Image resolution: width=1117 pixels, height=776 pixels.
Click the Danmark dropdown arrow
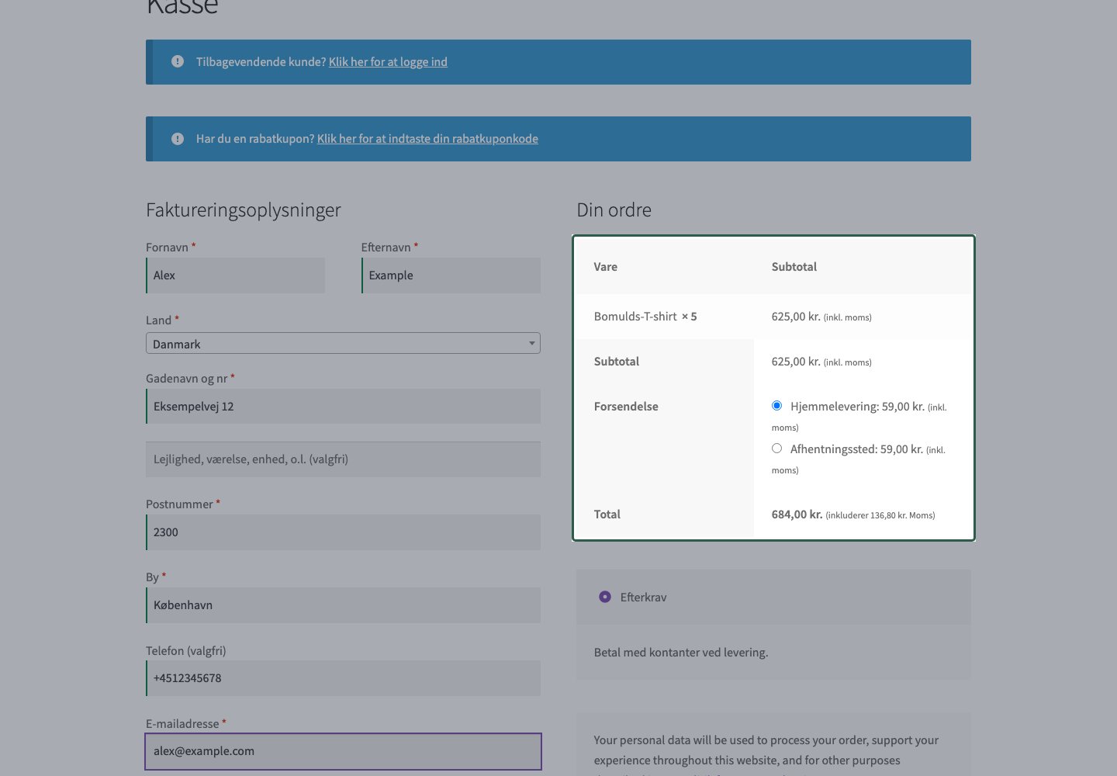(x=532, y=343)
